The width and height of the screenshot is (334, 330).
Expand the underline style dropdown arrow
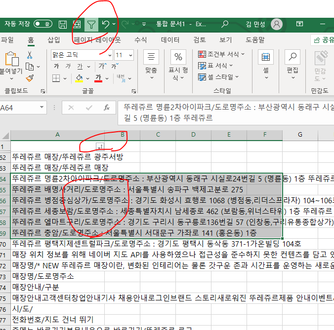[x=88, y=67]
